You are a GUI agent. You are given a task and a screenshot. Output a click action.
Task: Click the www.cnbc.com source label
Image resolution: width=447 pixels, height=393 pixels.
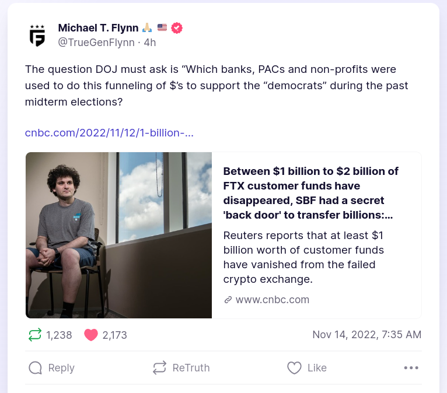[x=273, y=300]
